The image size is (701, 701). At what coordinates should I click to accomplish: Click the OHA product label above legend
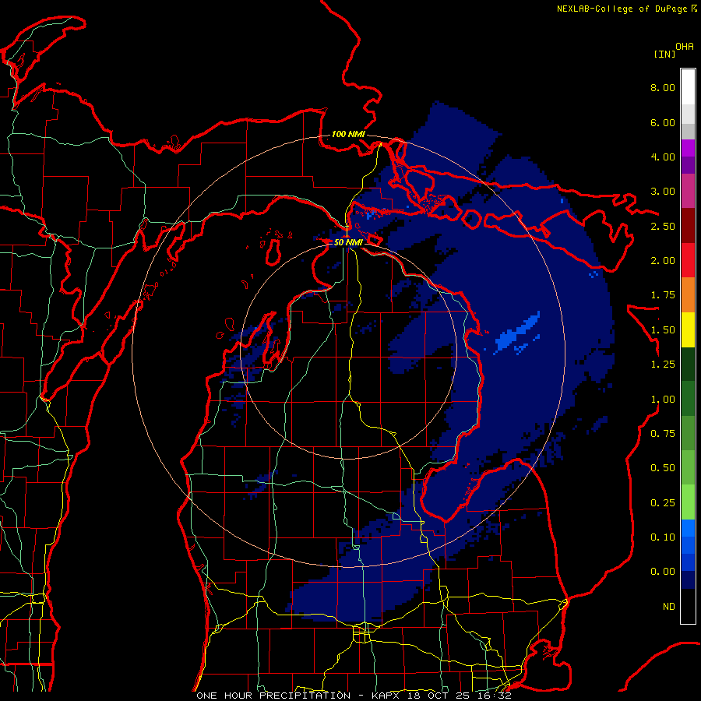pyautogui.click(x=685, y=47)
